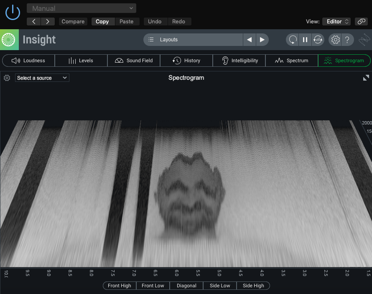Switch to the Sound Field tab

coord(134,61)
